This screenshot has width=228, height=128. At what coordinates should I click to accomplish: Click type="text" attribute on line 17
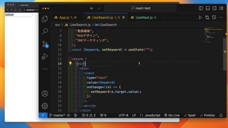click(97, 78)
